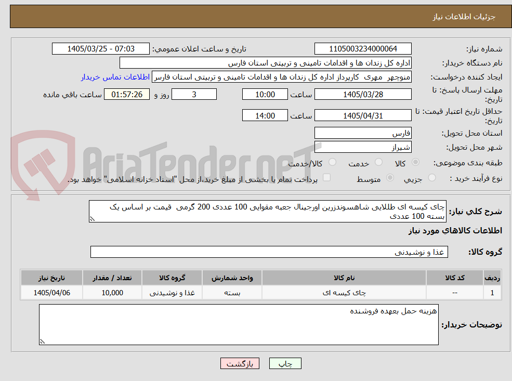Select the کالا/خدمت radio button

click(332, 162)
